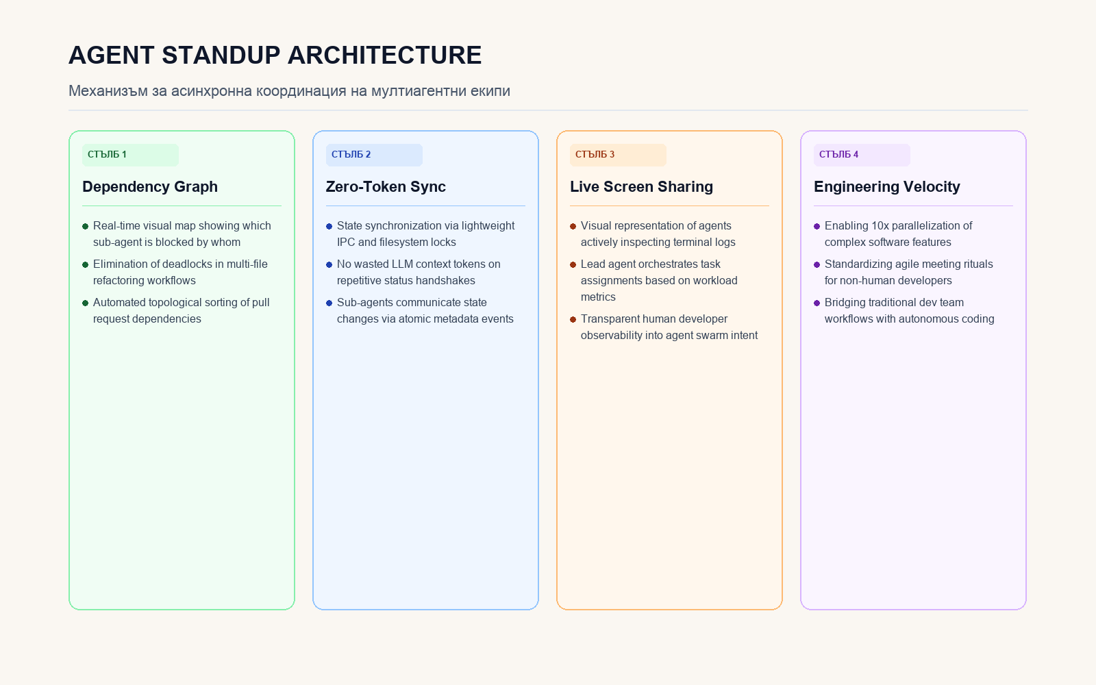Click text 'request dependencies'
1096x685 pixels.
pyautogui.click(x=147, y=319)
